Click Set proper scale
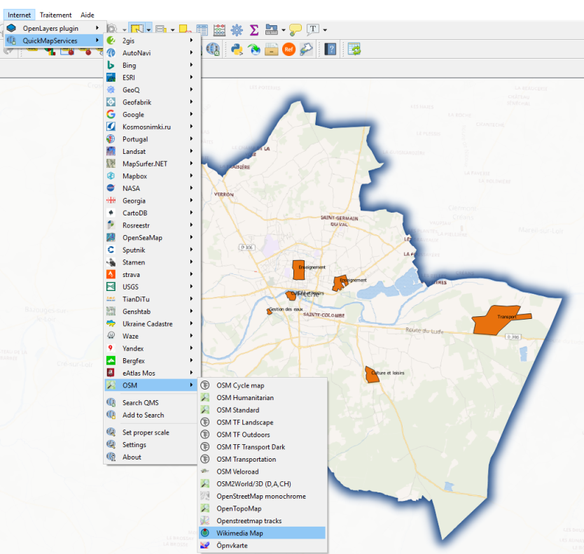 pos(151,432)
